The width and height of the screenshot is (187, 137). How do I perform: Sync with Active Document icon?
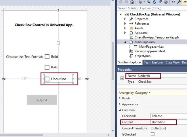point(149,2)
